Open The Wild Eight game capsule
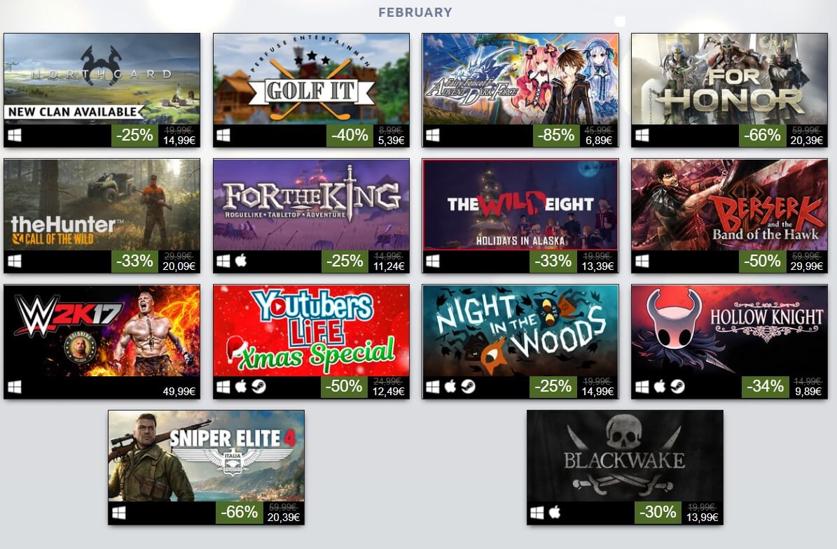 (520, 205)
